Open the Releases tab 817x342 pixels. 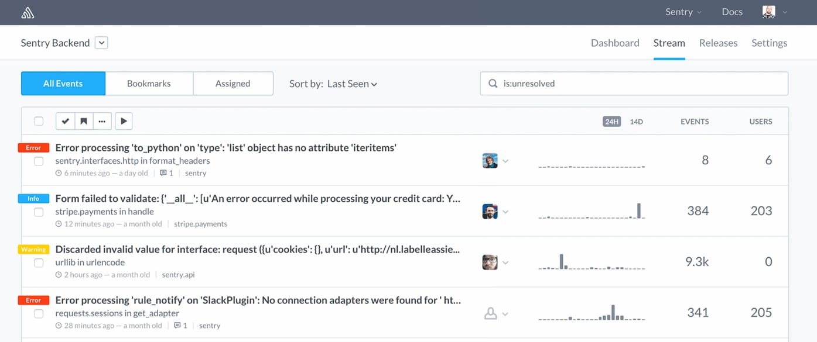click(x=718, y=43)
